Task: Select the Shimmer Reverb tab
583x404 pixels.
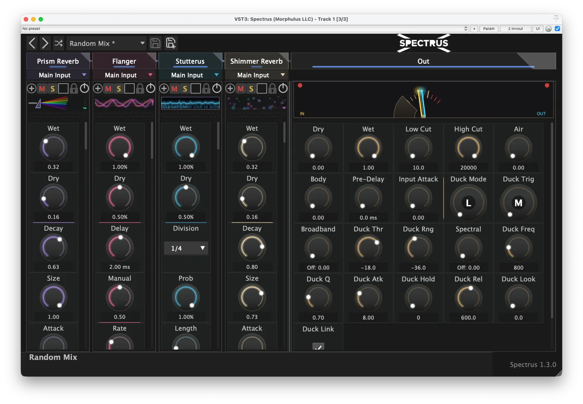Action: [x=256, y=61]
